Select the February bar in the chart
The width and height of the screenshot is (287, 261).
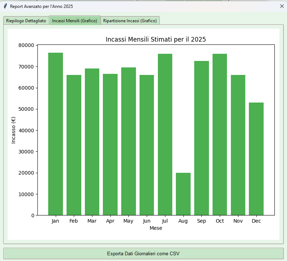tap(74, 145)
